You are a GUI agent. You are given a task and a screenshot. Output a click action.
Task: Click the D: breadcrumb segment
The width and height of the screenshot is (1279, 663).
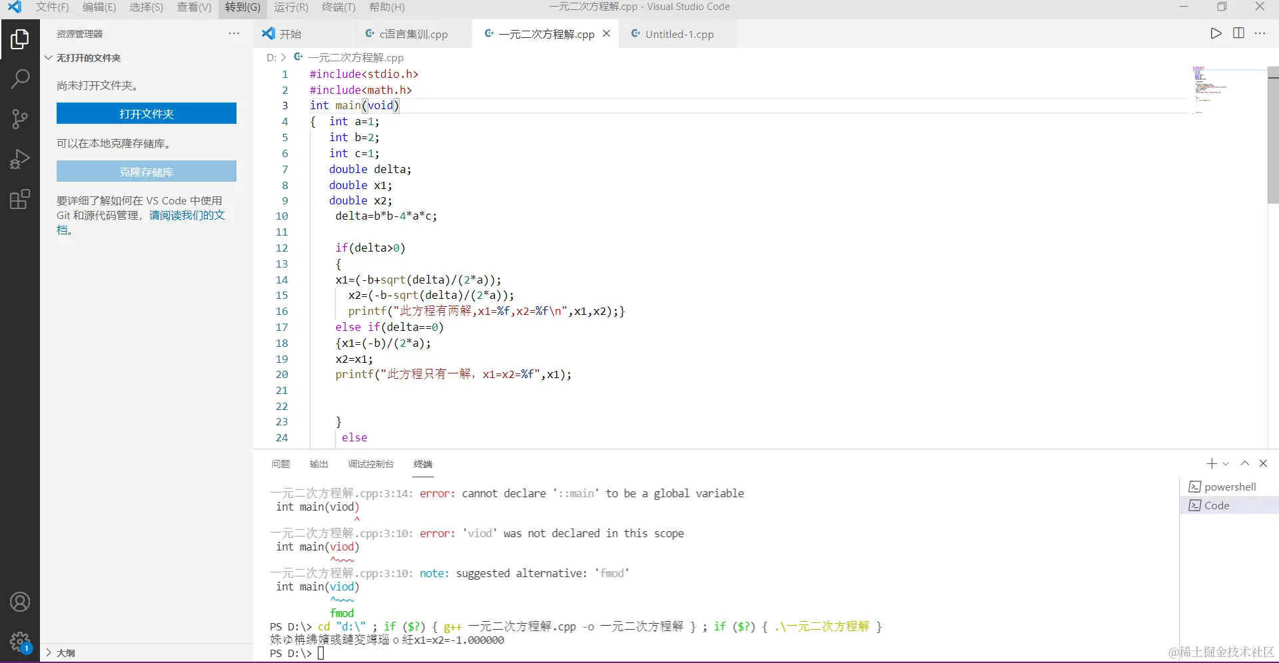tap(271, 58)
